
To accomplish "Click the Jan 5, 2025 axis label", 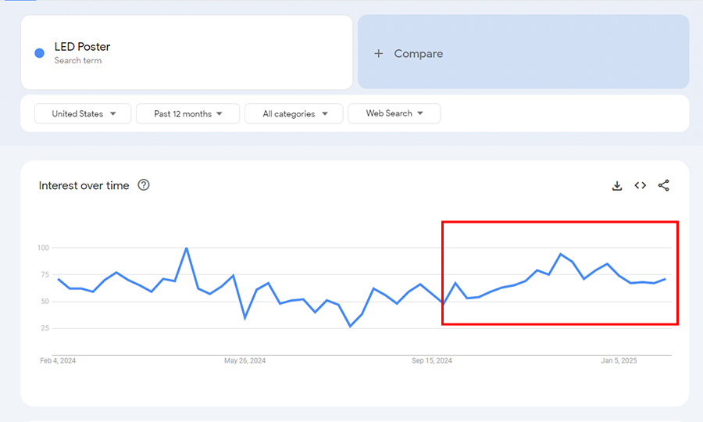I will [619, 361].
